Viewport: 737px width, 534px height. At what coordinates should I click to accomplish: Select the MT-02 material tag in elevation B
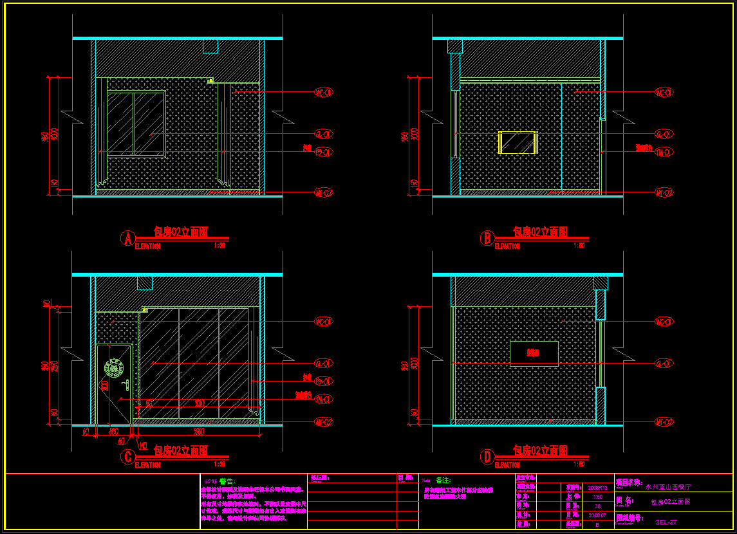point(664,192)
